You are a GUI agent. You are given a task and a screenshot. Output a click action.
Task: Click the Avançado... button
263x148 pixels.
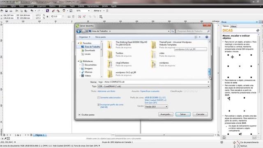(166, 114)
